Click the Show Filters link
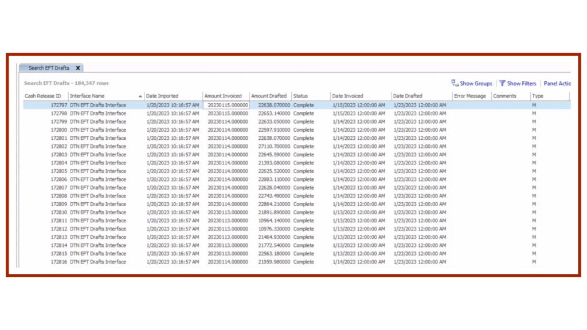Image resolution: width=587 pixels, height=330 pixels. 521,84
